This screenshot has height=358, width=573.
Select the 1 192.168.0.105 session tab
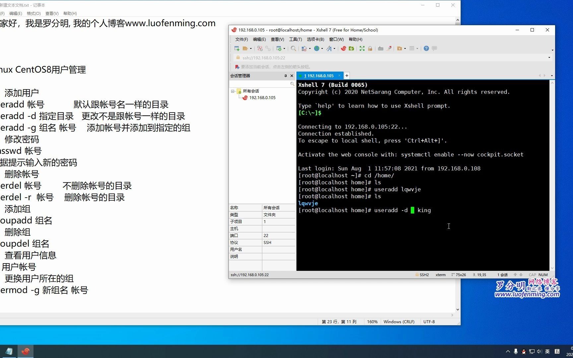coord(319,76)
